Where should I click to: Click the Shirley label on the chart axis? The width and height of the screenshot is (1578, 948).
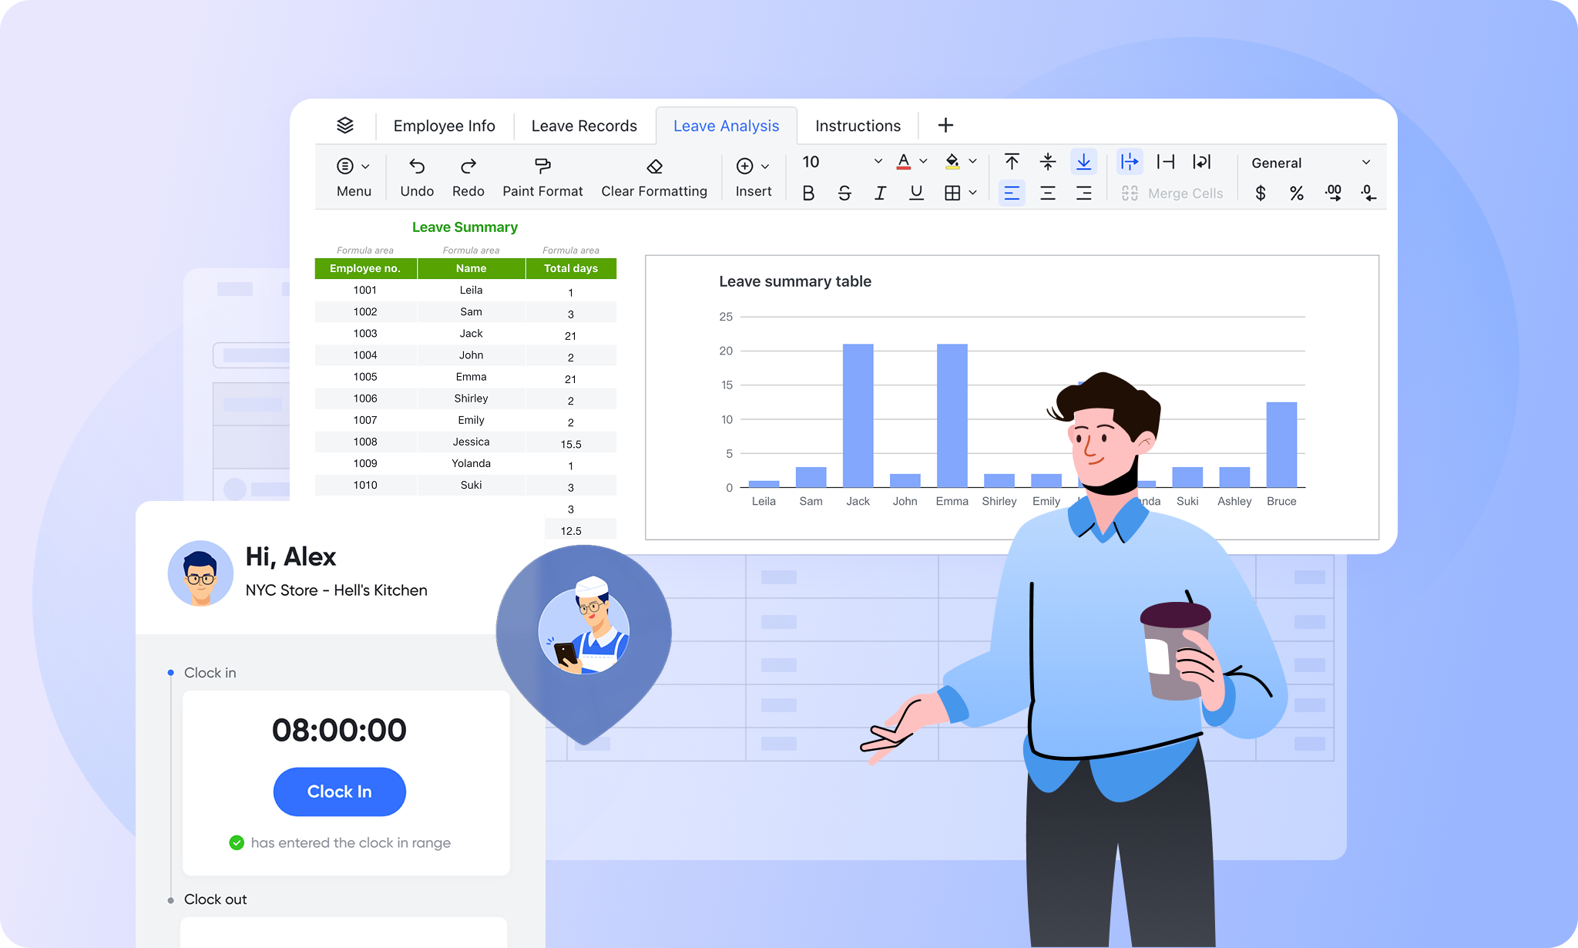pos(999,501)
